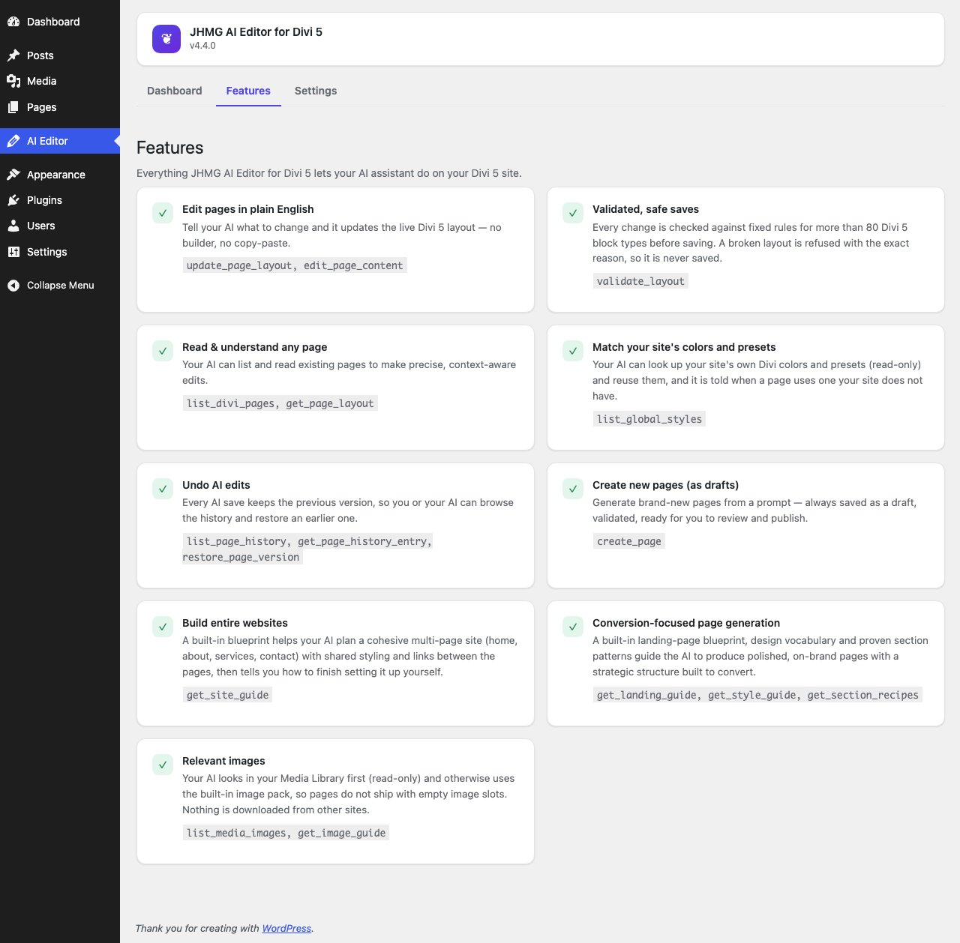The height and width of the screenshot is (943, 960).
Task: Open Media in the admin menu
Action: [x=60, y=81]
